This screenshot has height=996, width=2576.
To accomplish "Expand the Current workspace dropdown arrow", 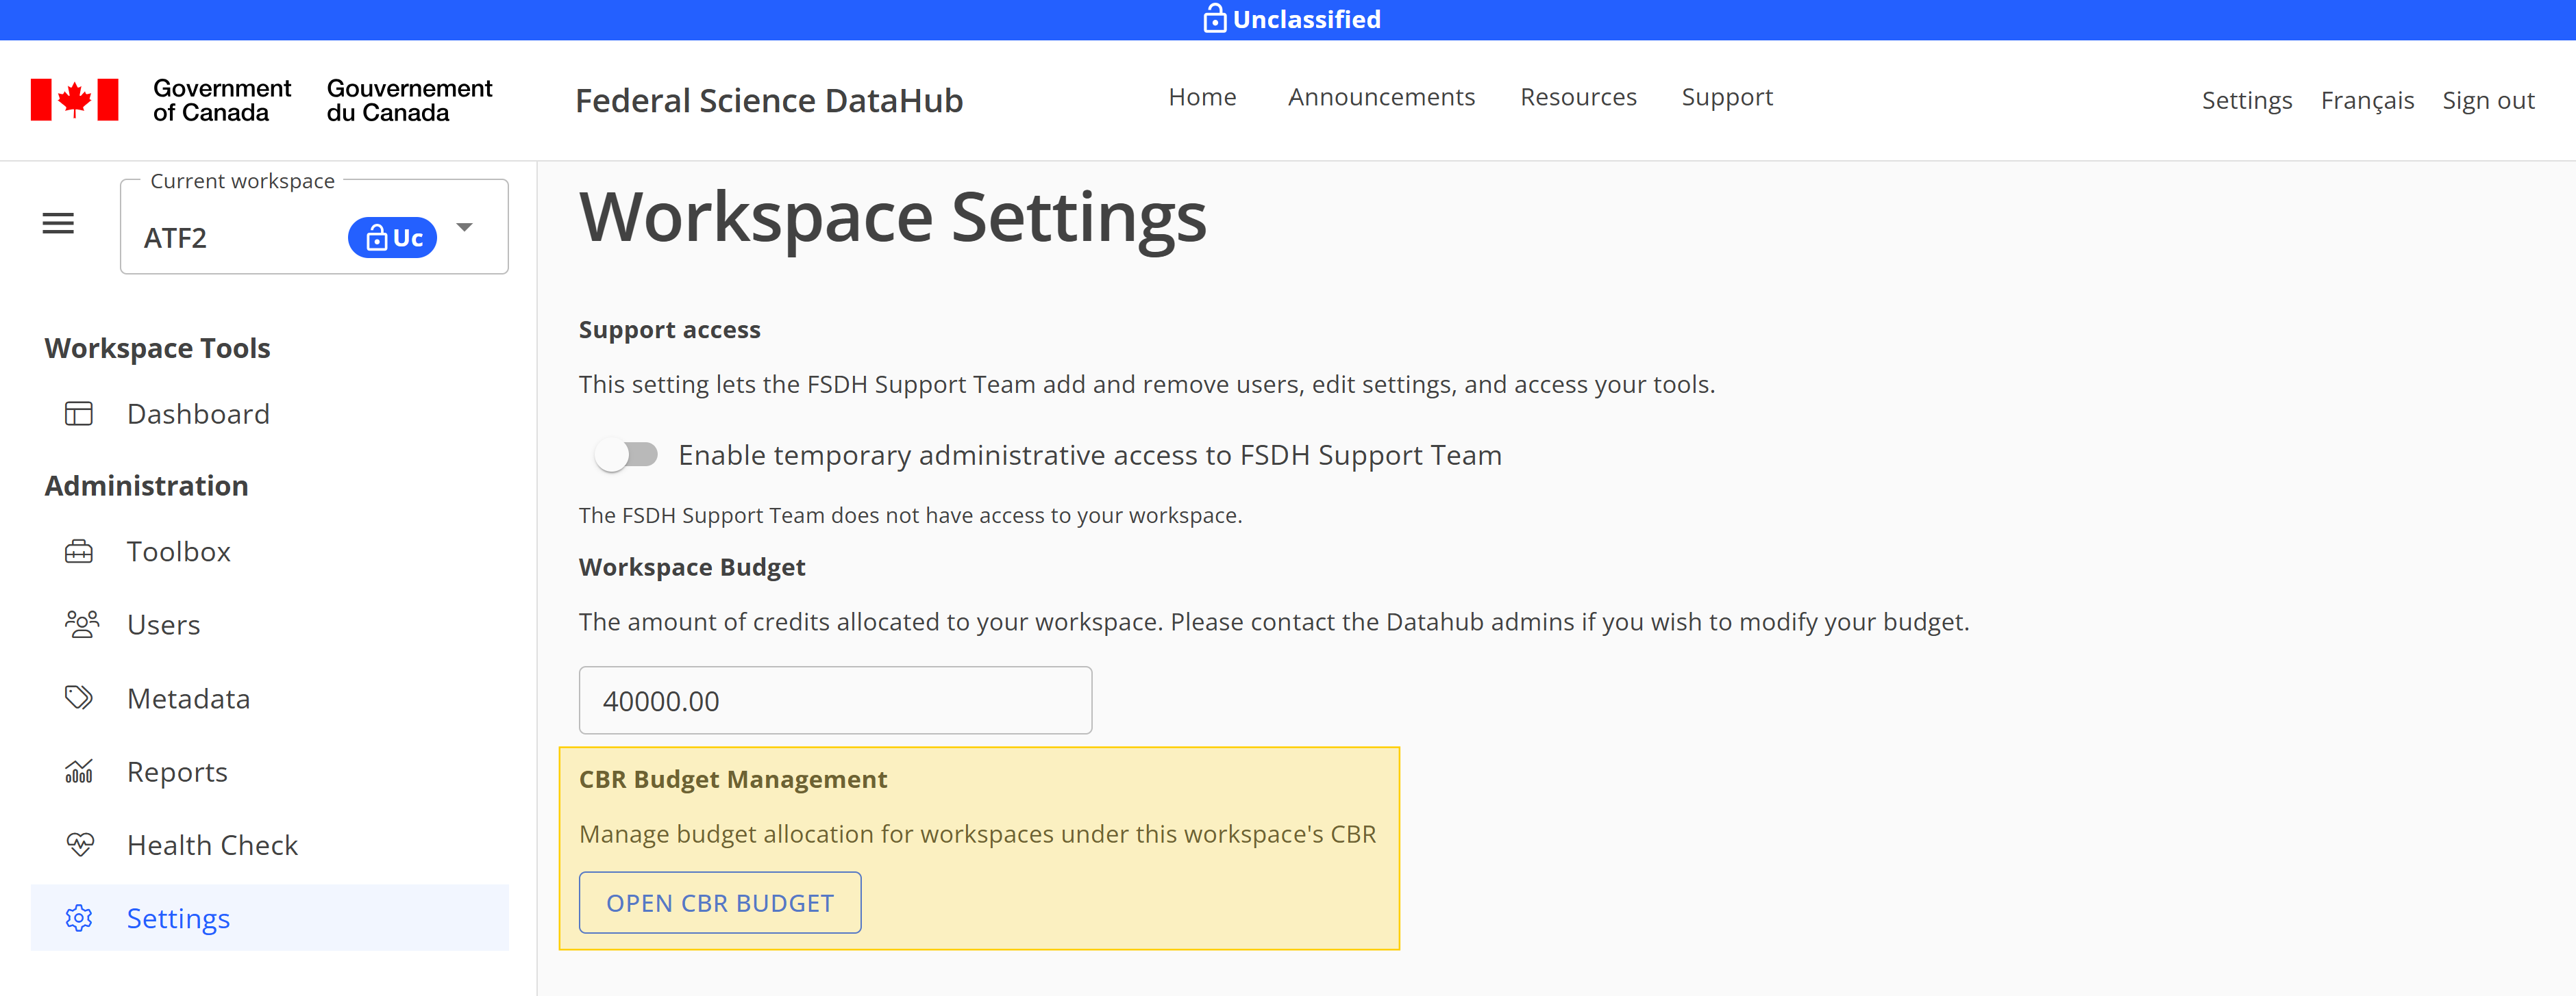I will (x=465, y=228).
